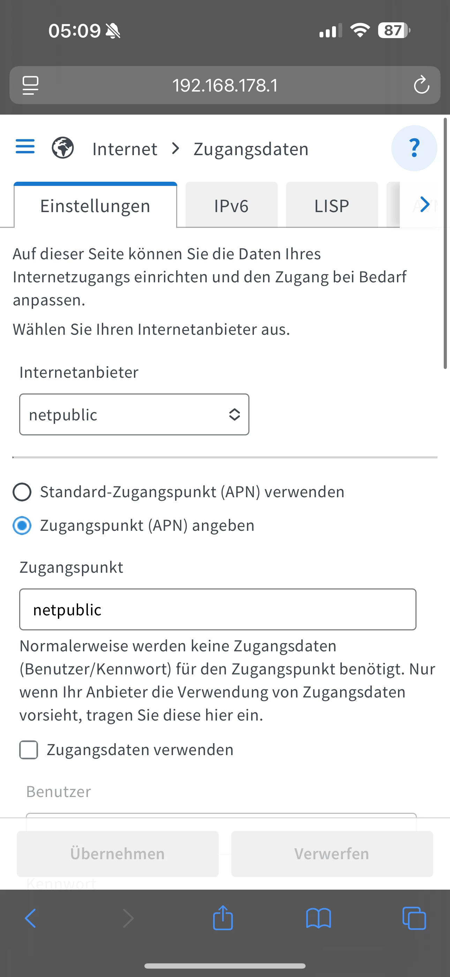Click the Zugangspunkt text field
Viewport: 450px width, 977px height.
[217, 609]
